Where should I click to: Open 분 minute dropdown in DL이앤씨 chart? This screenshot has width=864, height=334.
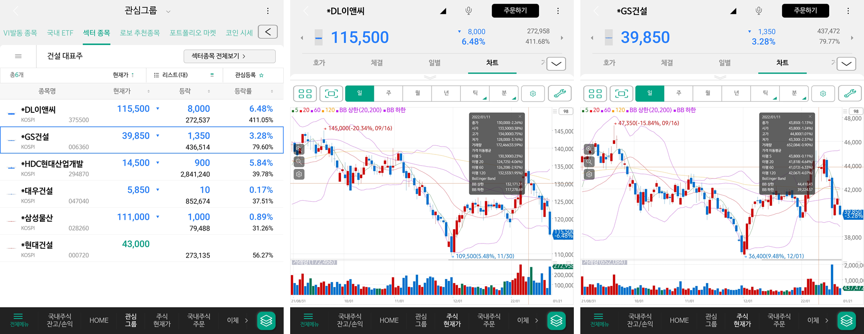click(504, 94)
